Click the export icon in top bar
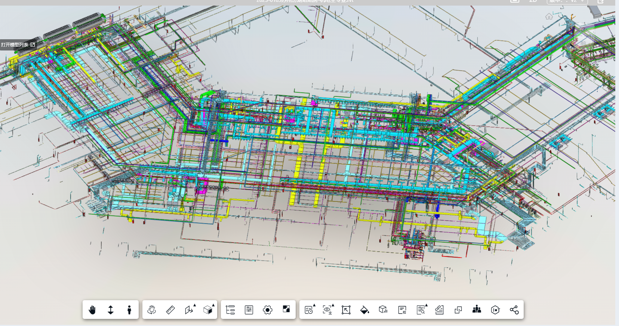This screenshot has height=326, width=619. tap(601, 1)
